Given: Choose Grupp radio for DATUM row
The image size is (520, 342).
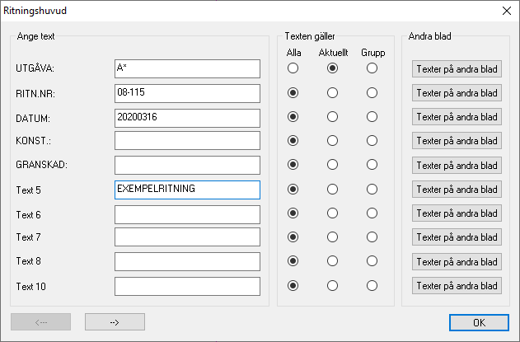Looking at the screenshot, I should (372, 117).
